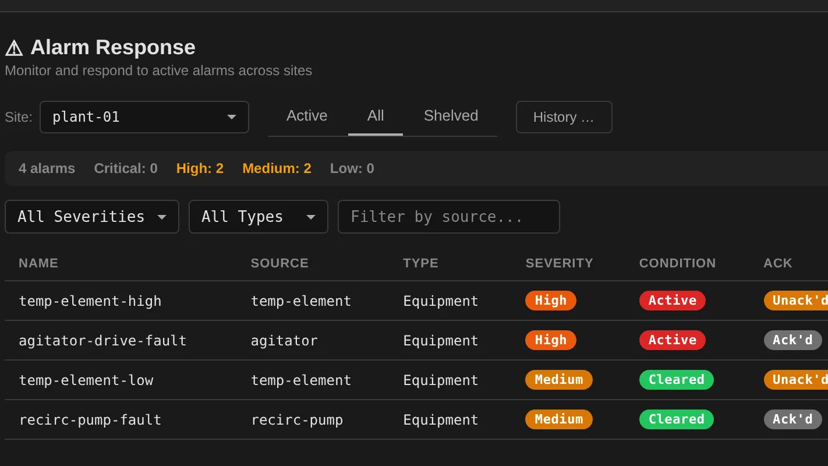Click Unack'd badge in temp-element-low row

(x=796, y=380)
